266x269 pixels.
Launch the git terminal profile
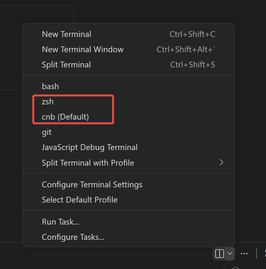pyautogui.click(x=47, y=132)
